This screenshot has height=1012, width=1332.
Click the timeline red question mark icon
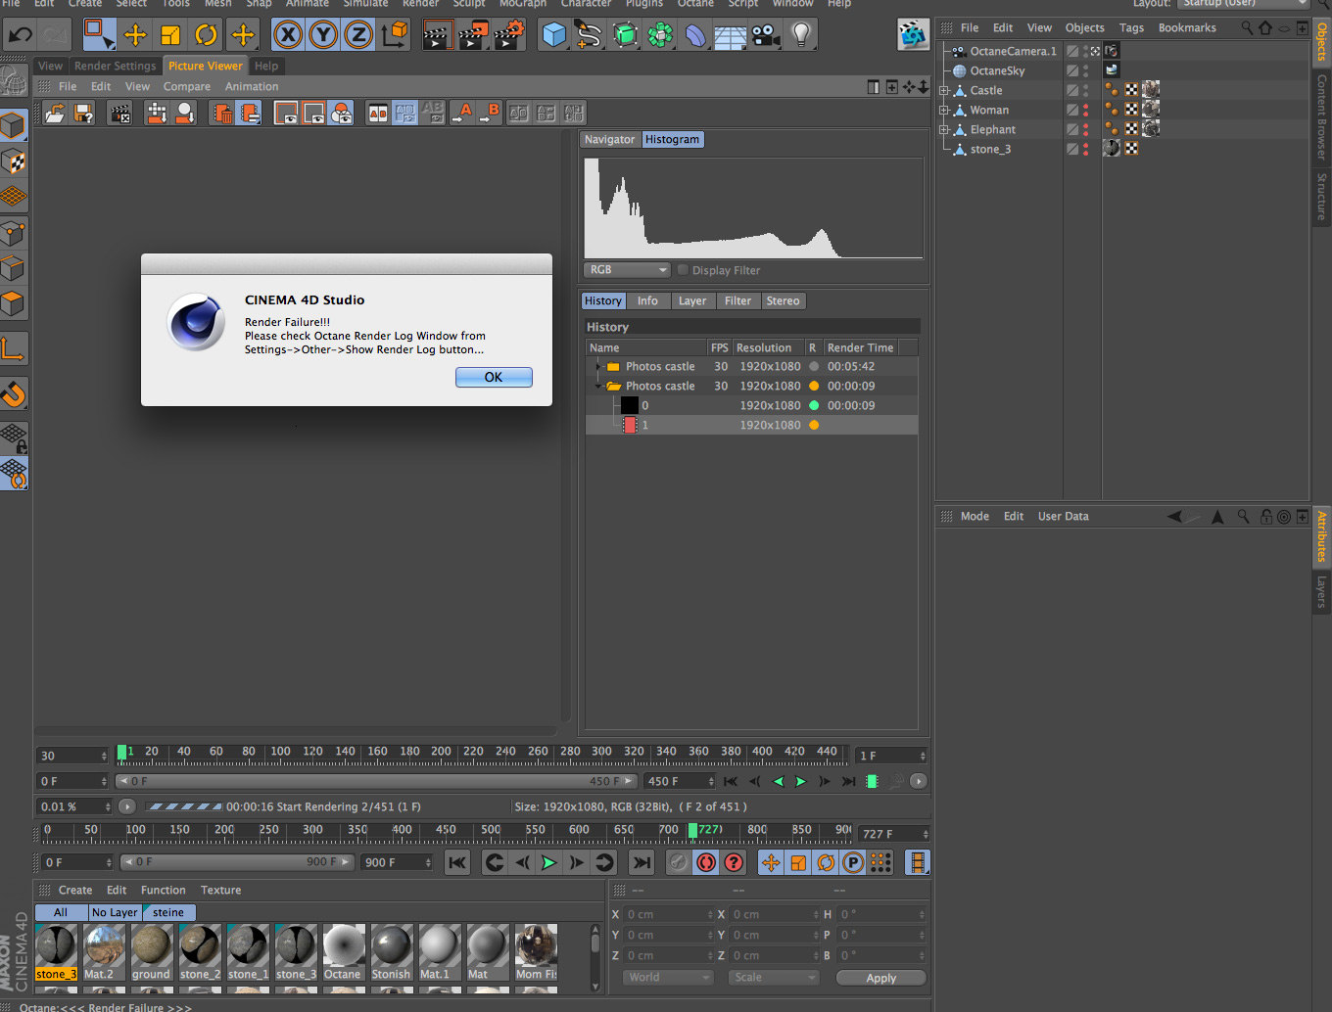tap(734, 862)
